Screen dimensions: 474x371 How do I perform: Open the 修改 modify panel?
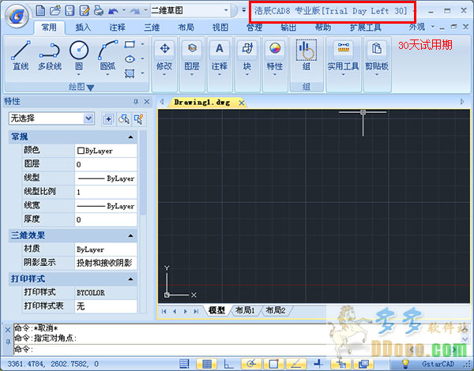164,59
